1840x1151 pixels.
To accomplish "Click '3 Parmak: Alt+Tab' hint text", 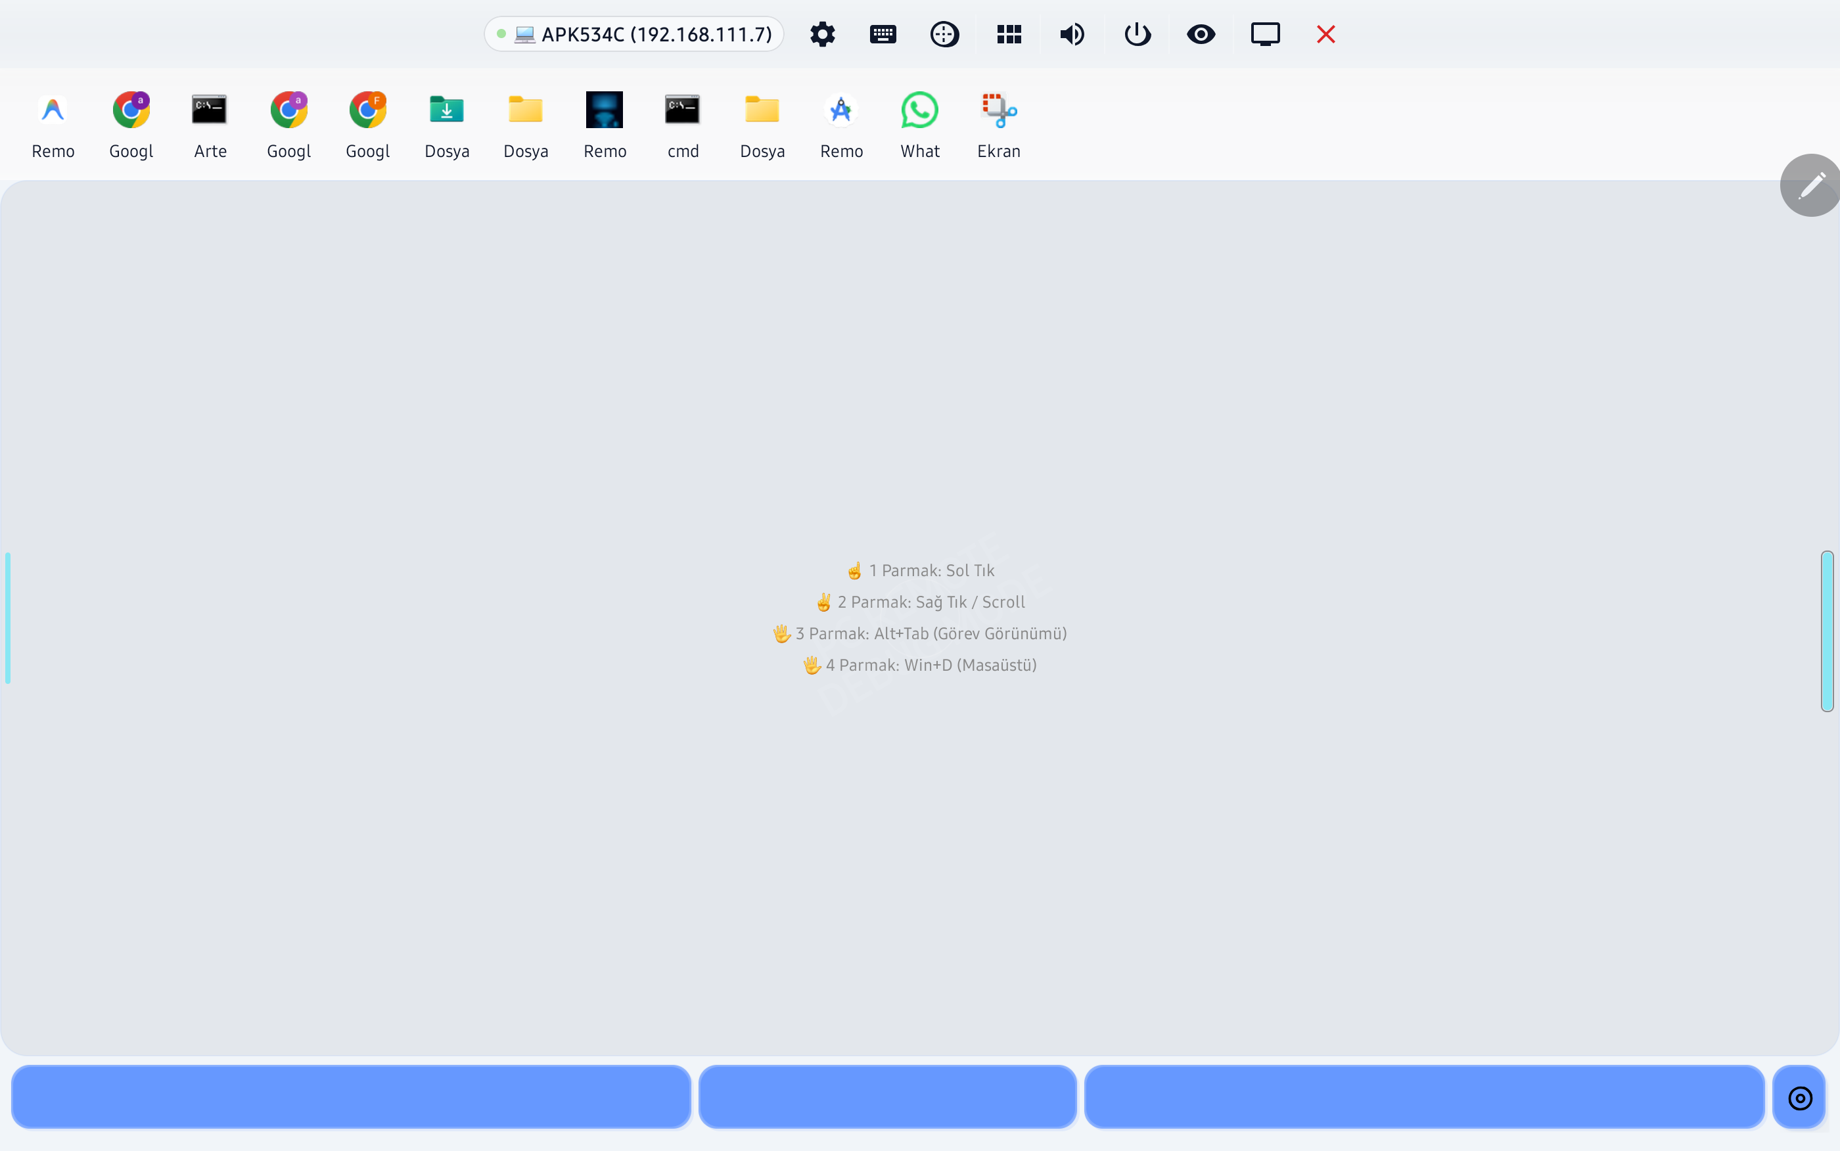I will pos(921,633).
